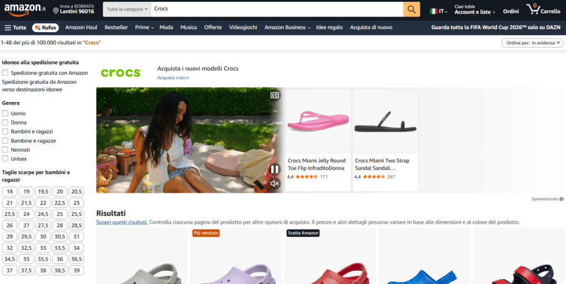The width and height of the screenshot is (566, 284).
Task: Select shoe size 27
Action: [x=27, y=225]
